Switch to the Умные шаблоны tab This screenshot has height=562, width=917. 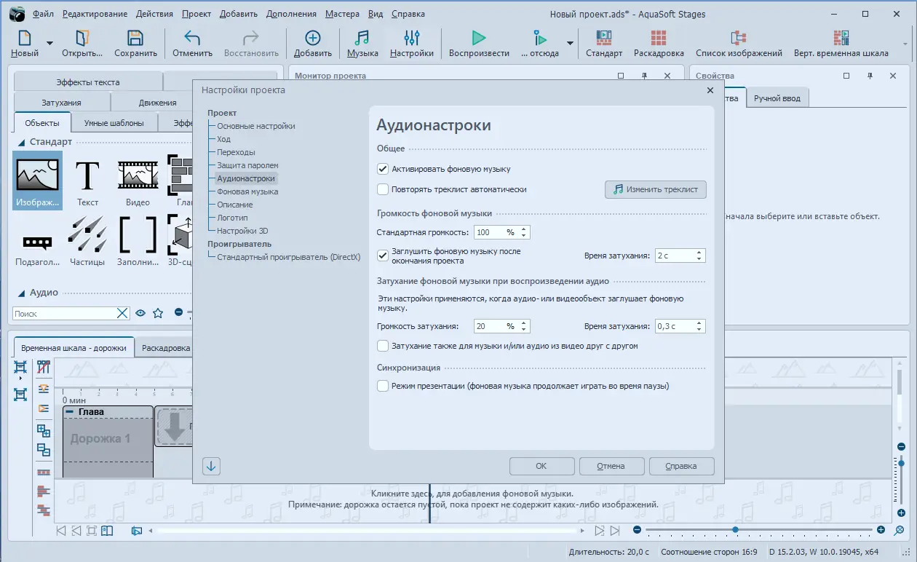114,123
